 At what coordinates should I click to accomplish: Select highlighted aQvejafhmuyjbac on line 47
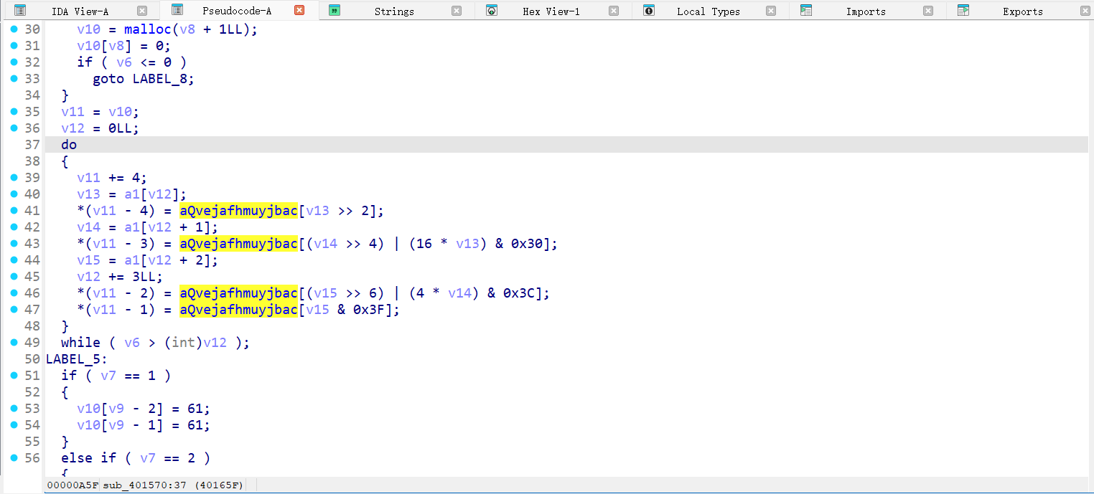238,310
